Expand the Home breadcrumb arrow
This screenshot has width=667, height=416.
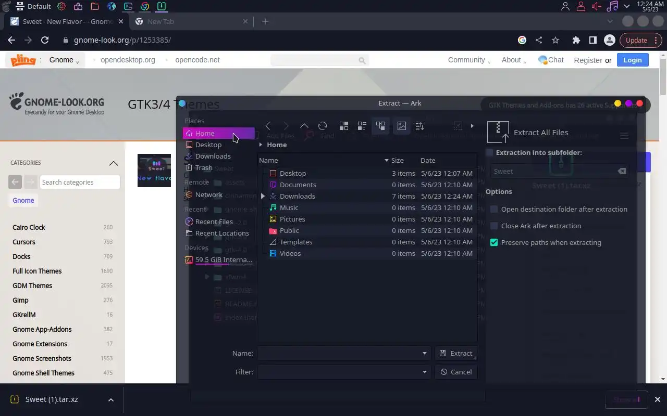point(261,145)
